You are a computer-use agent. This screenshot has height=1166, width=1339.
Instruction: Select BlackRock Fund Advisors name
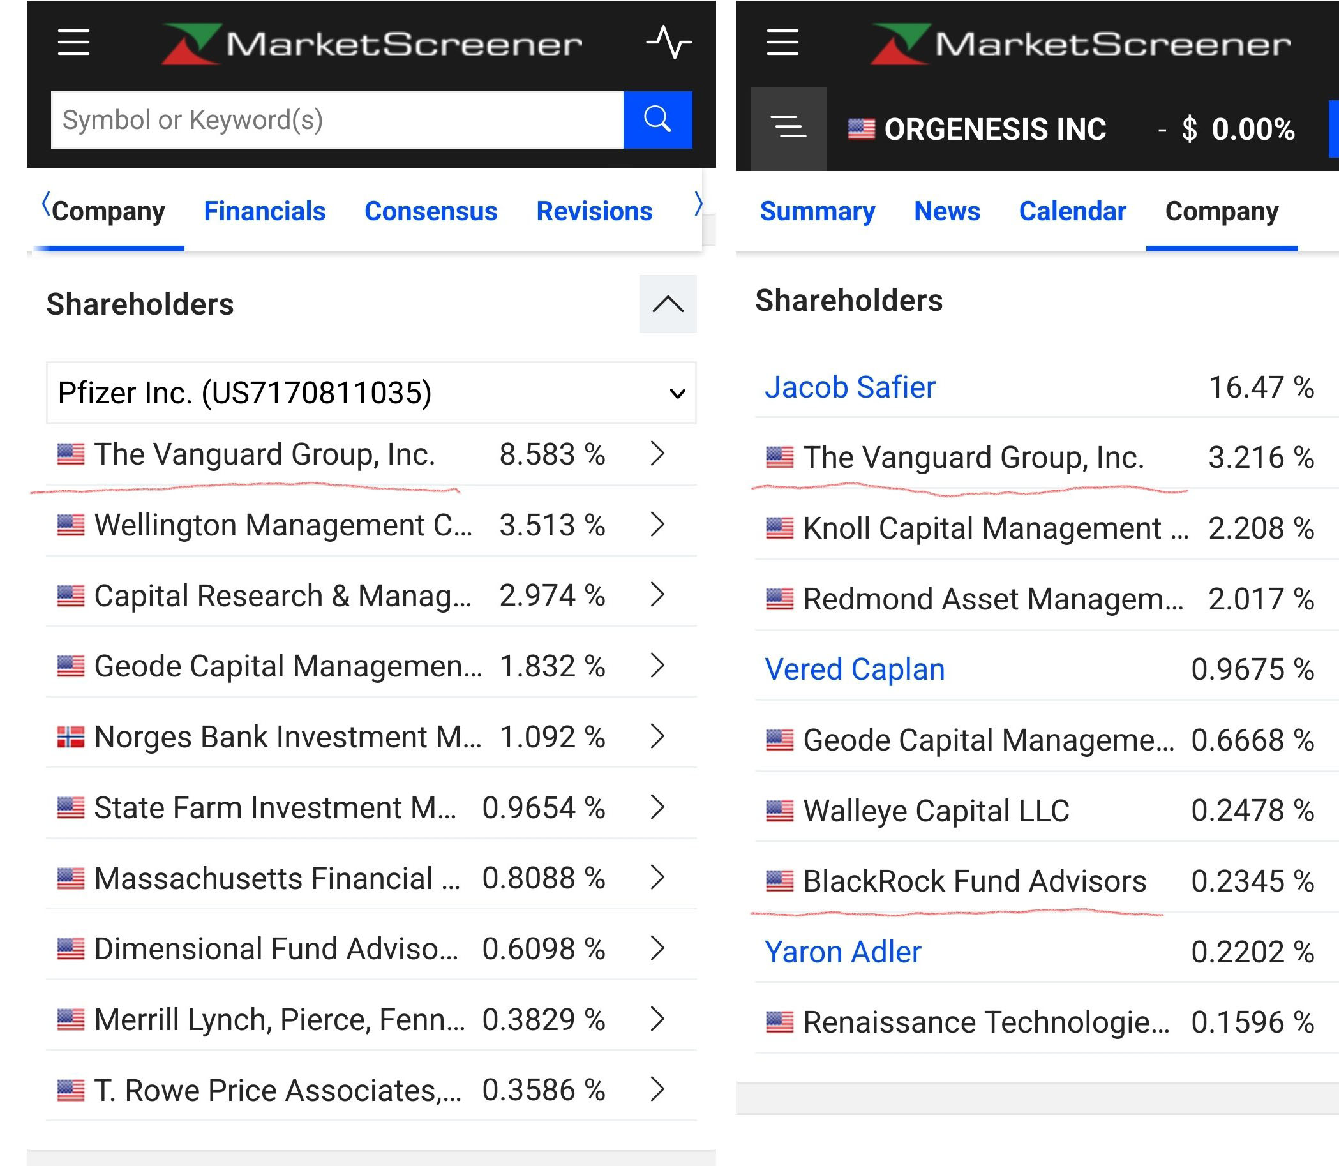coord(975,881)
